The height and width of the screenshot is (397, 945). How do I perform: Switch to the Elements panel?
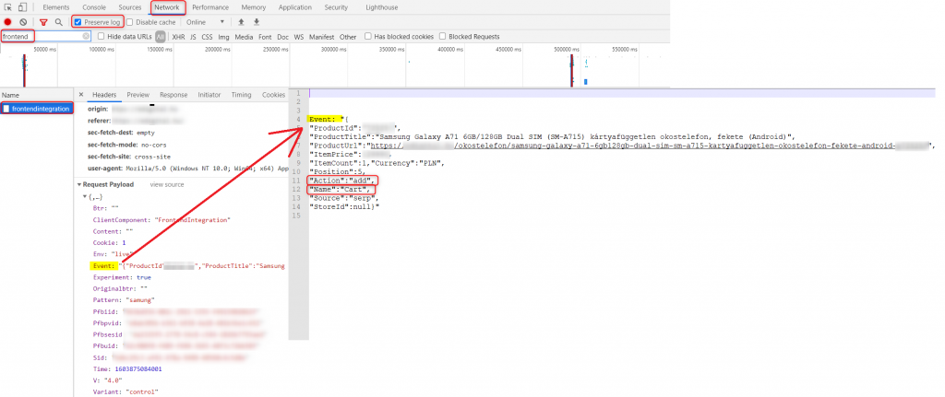[x=56, y=7]
